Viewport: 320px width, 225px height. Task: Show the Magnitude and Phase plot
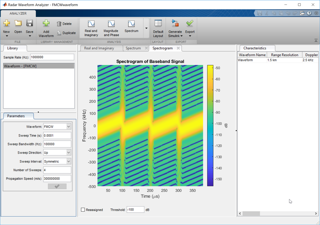pyautogui.click(x=111, y=28)
